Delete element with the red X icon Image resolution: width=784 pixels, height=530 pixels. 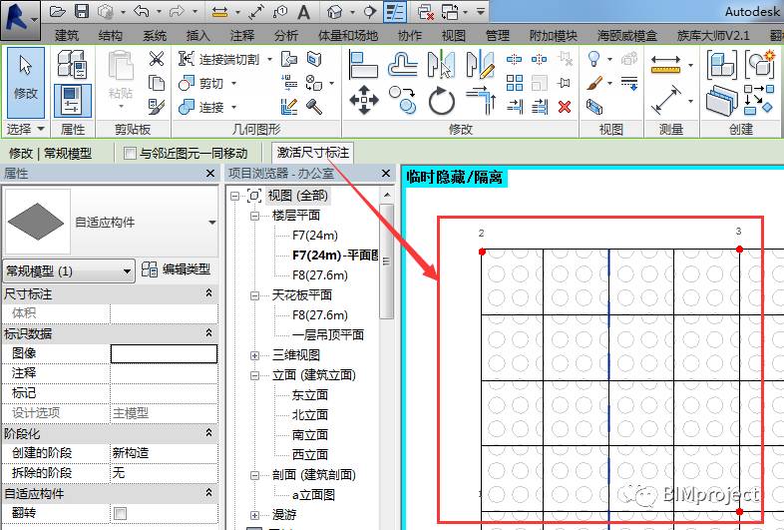point(565,106)
